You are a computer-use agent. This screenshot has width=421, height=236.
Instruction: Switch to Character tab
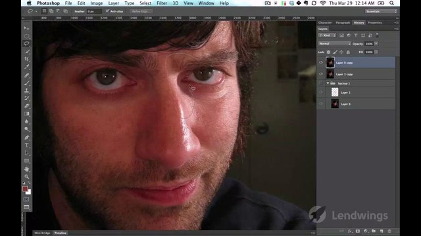[325, 23]
